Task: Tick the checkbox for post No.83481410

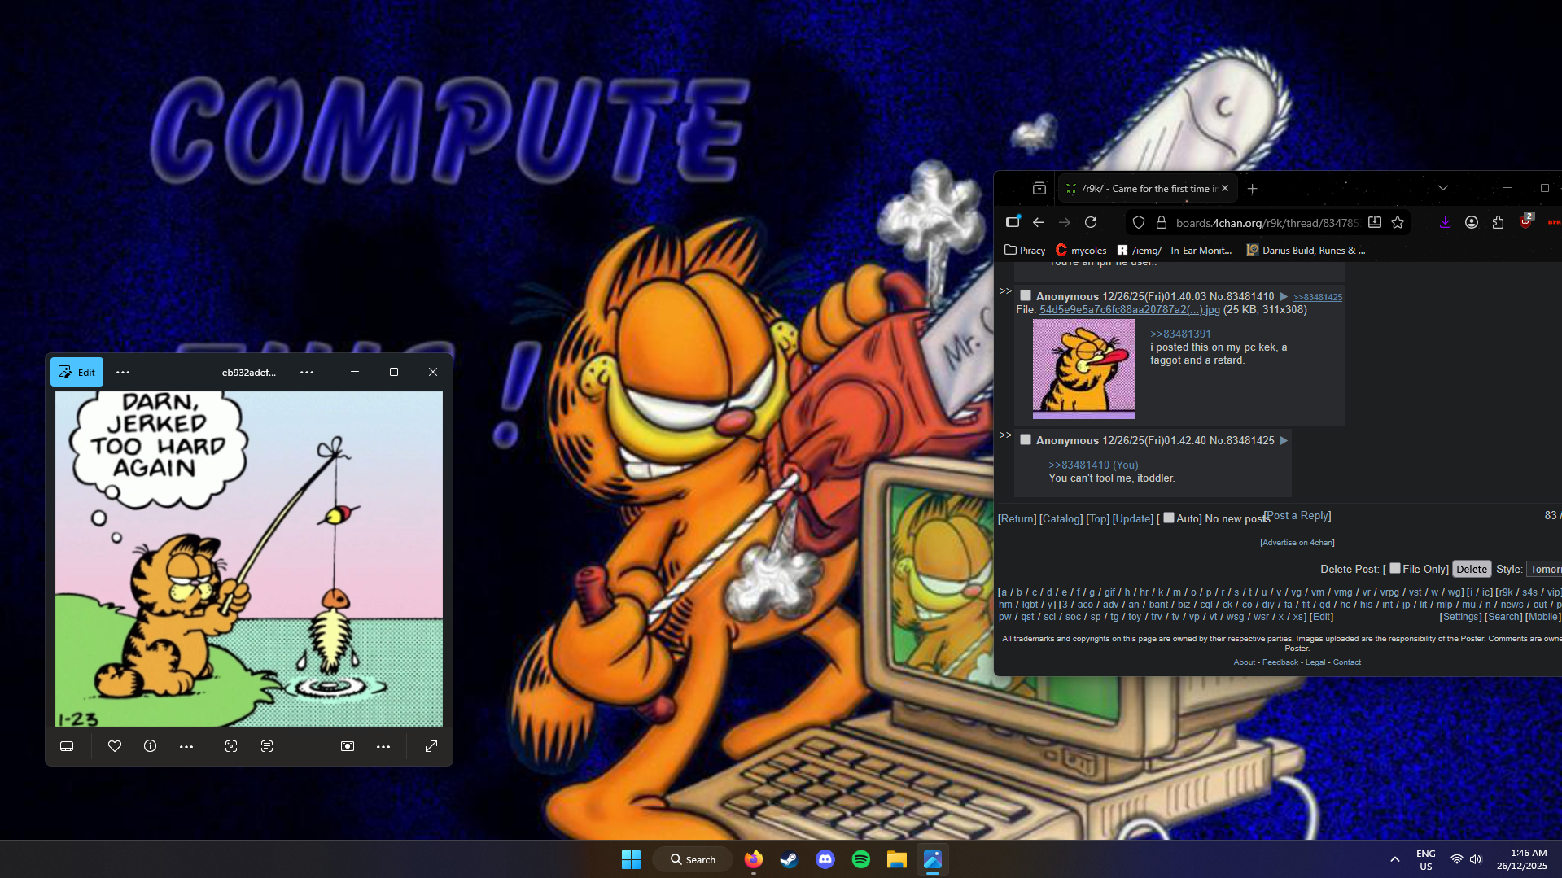Action: pyautogui.click(x=1026, y=296)
